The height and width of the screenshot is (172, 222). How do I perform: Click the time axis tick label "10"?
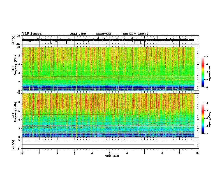[197, 153]
